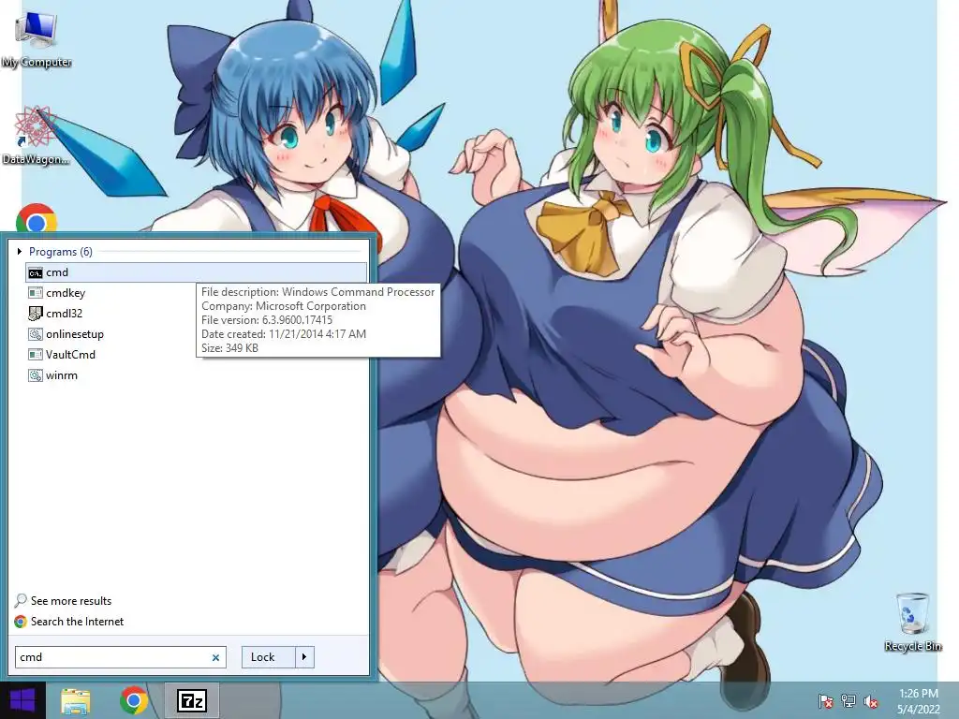This screenshot has width=959, height=719.
Task: Select the cmdkey search result
Action: click(x=197, y=293)
